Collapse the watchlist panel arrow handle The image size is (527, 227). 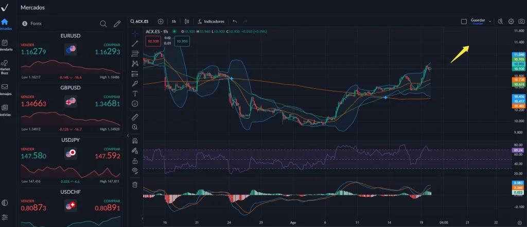(x=128, y=136)
